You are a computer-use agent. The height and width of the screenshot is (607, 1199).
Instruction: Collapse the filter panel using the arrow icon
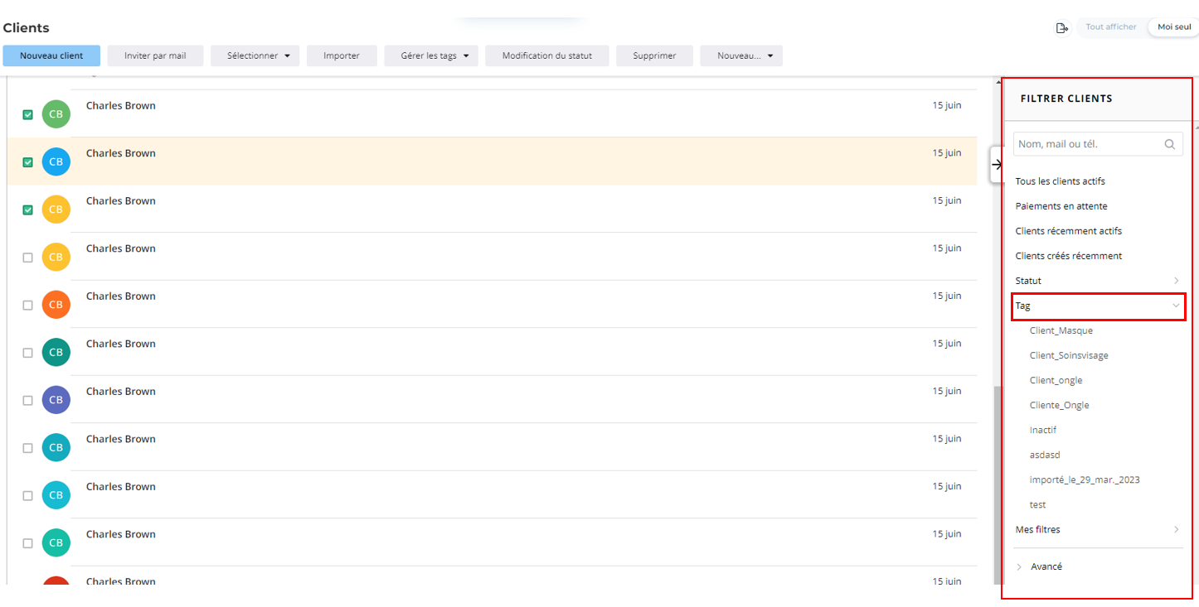point(996,165)
